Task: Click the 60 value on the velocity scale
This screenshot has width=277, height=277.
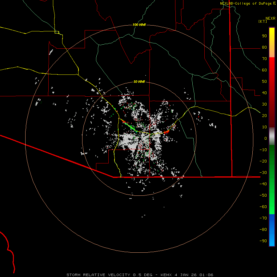Action: click(264, 70)
